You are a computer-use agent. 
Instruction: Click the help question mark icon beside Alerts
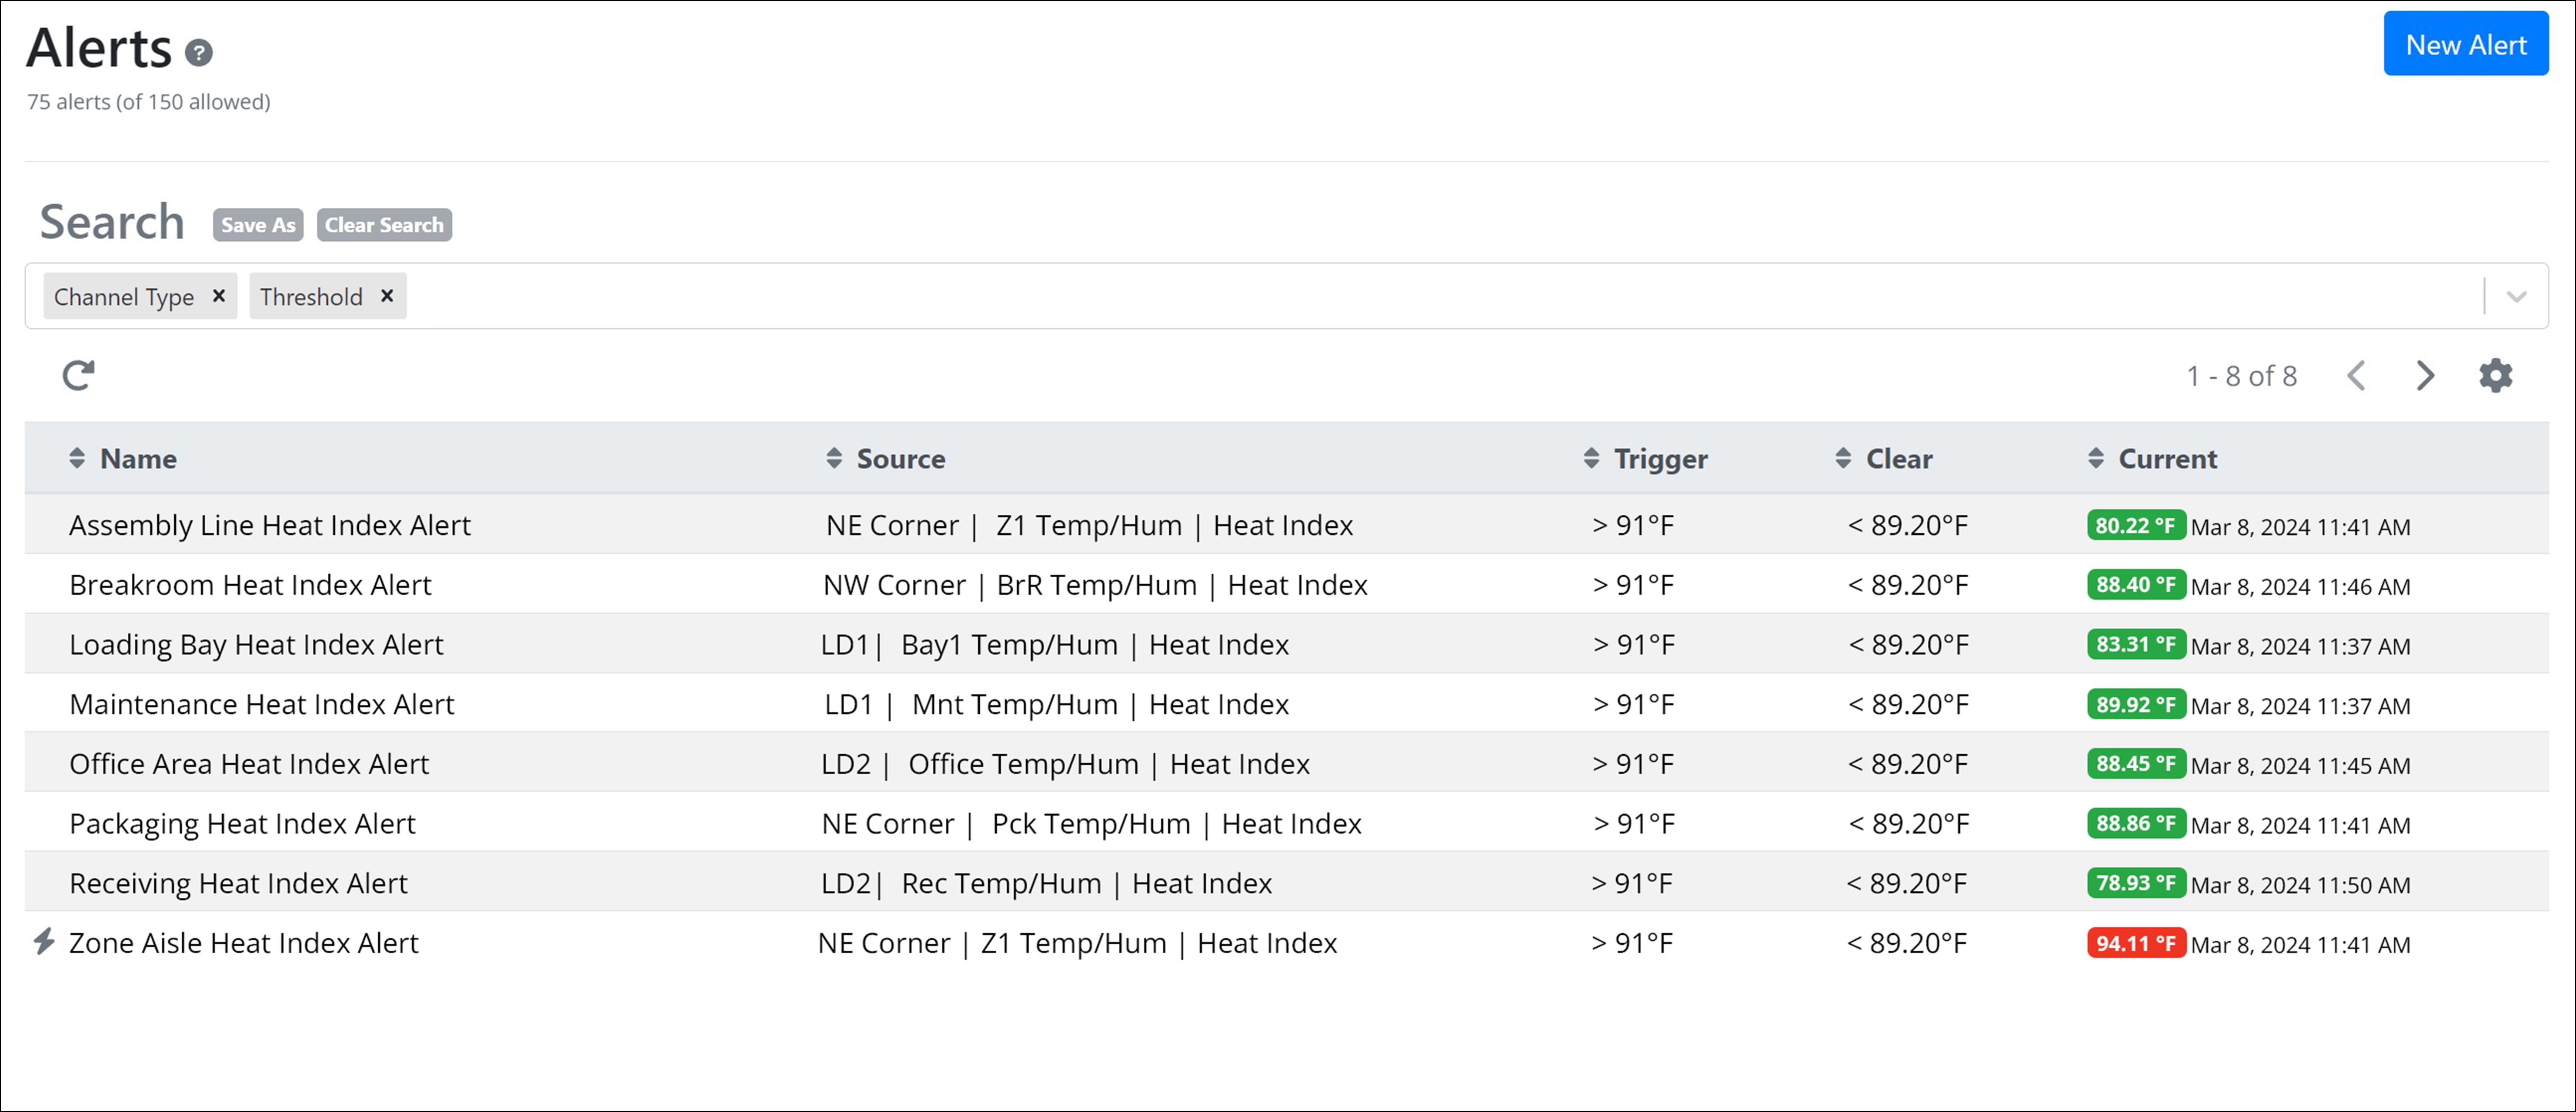199,52
